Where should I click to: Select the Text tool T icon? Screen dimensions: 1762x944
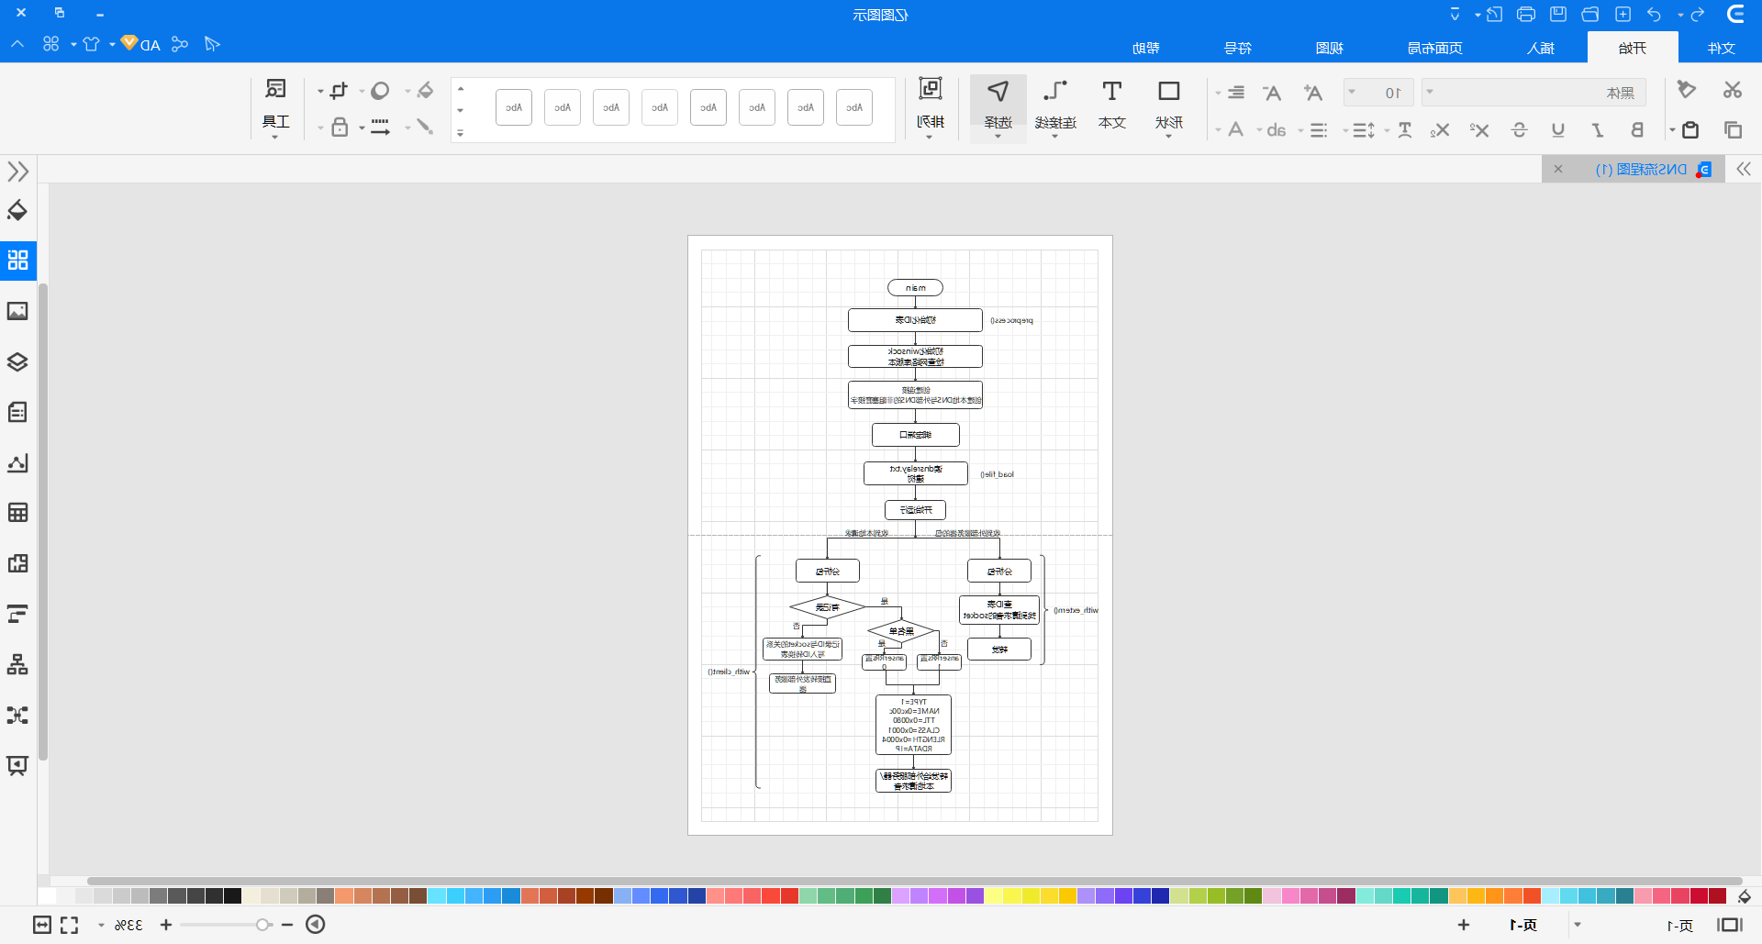pyautogui.click(x=1112, y=105)
